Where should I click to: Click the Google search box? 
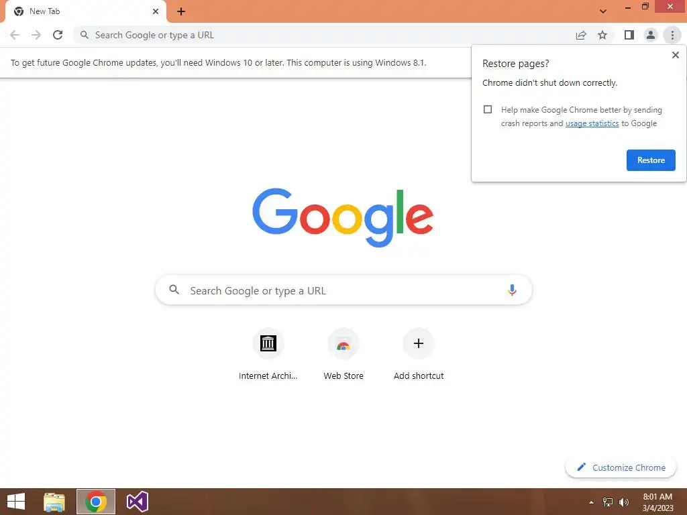tap(343, 290)
